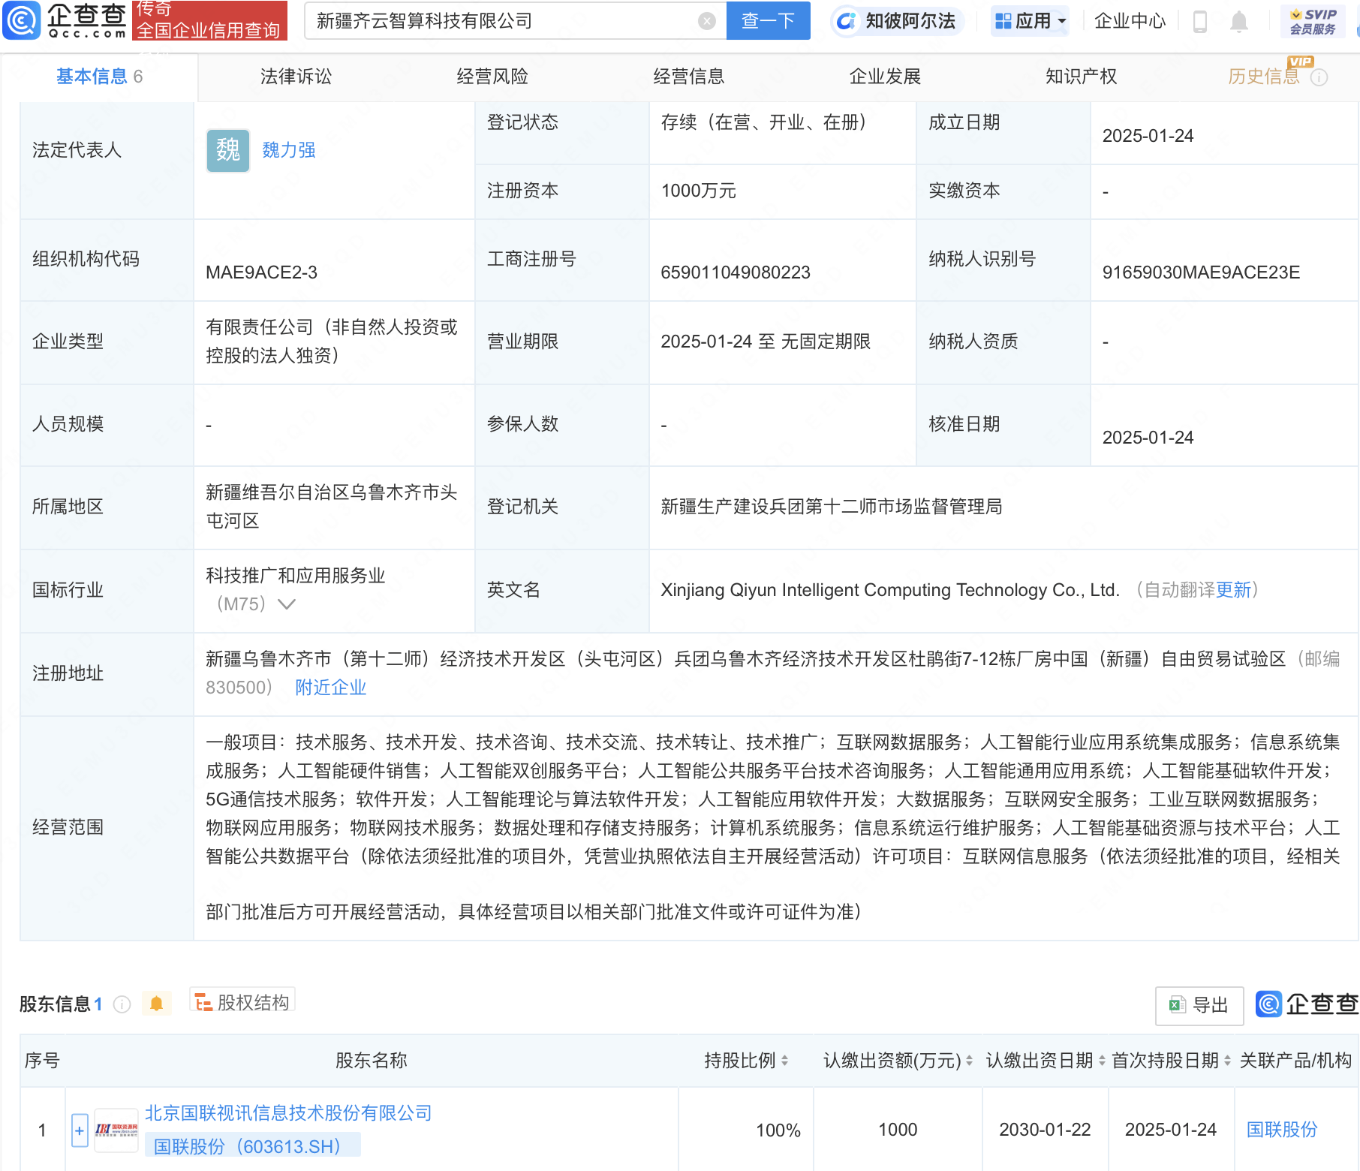The width and height of the screenshot is (1360, 1171).
Task: Open the mobile phone app icon
Action: [x=1199, y=22]
